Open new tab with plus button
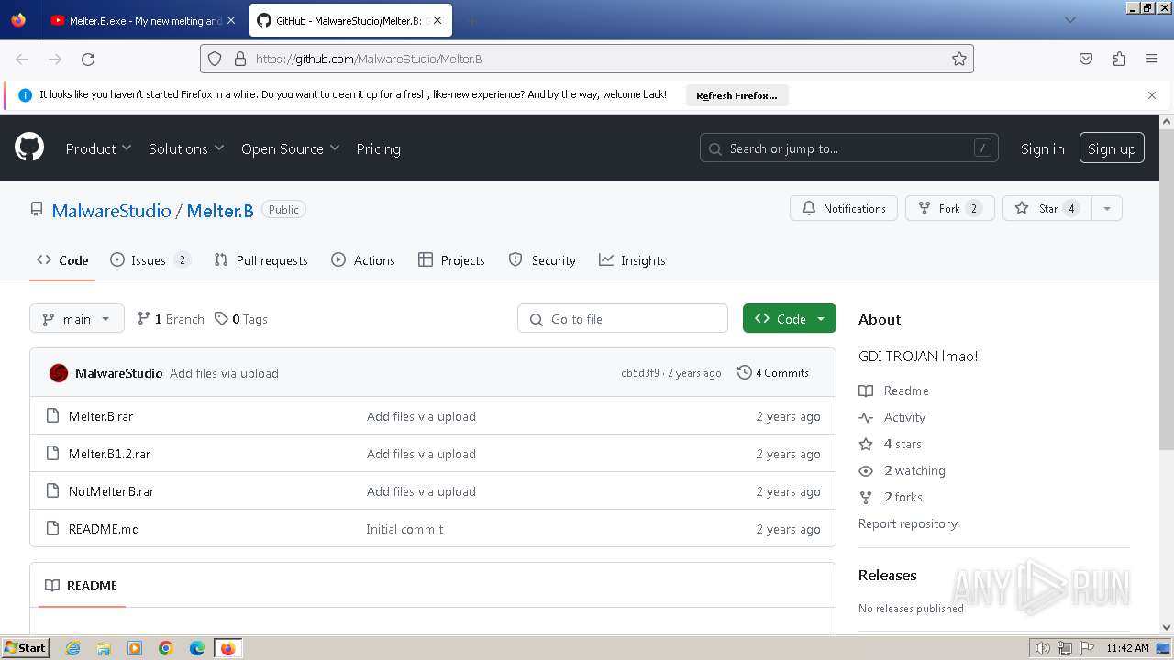1174x660 pixels. point(471,20)
